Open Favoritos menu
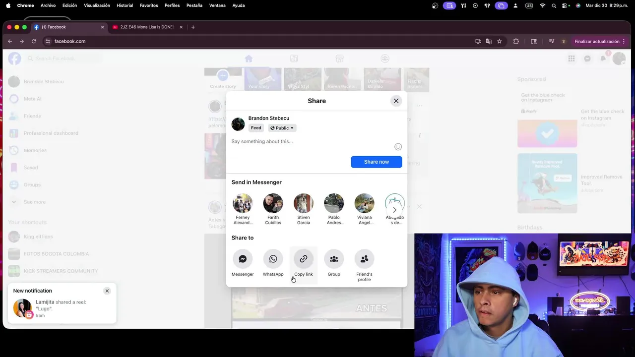The height and width of the screenshot is (357, 635). (149, 5)
